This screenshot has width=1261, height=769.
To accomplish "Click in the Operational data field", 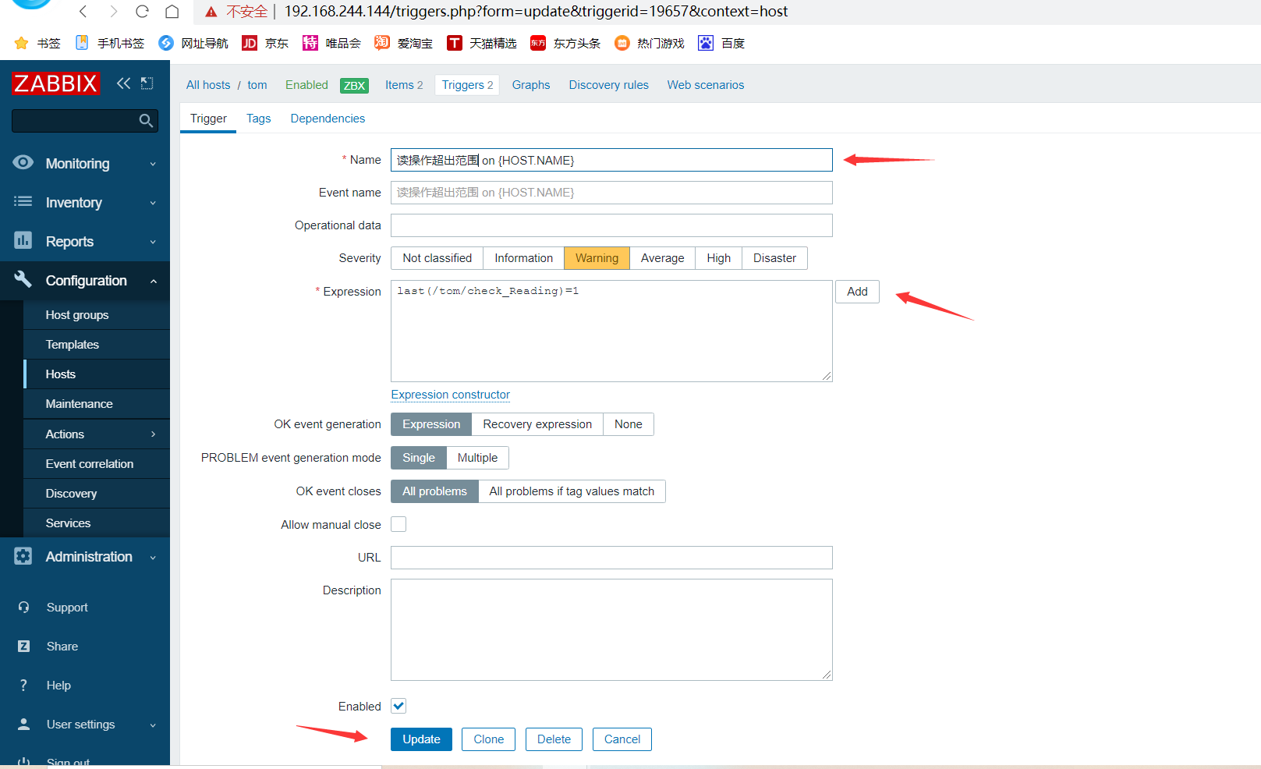I will click(611, 225).
